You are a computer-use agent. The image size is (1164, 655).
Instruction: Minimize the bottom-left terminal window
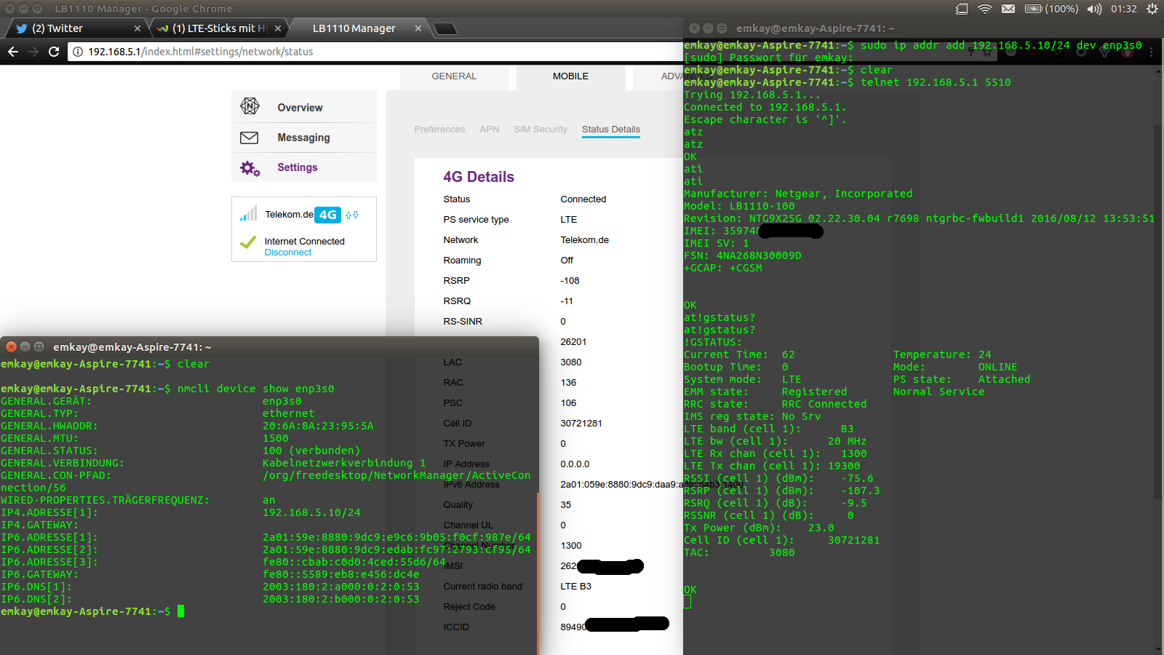click(25, 346)
